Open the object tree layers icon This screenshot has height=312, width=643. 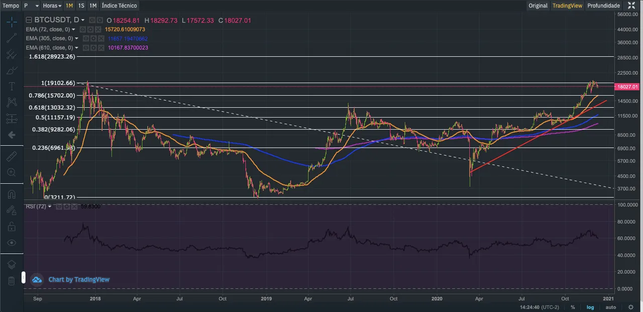pos(11,264)
